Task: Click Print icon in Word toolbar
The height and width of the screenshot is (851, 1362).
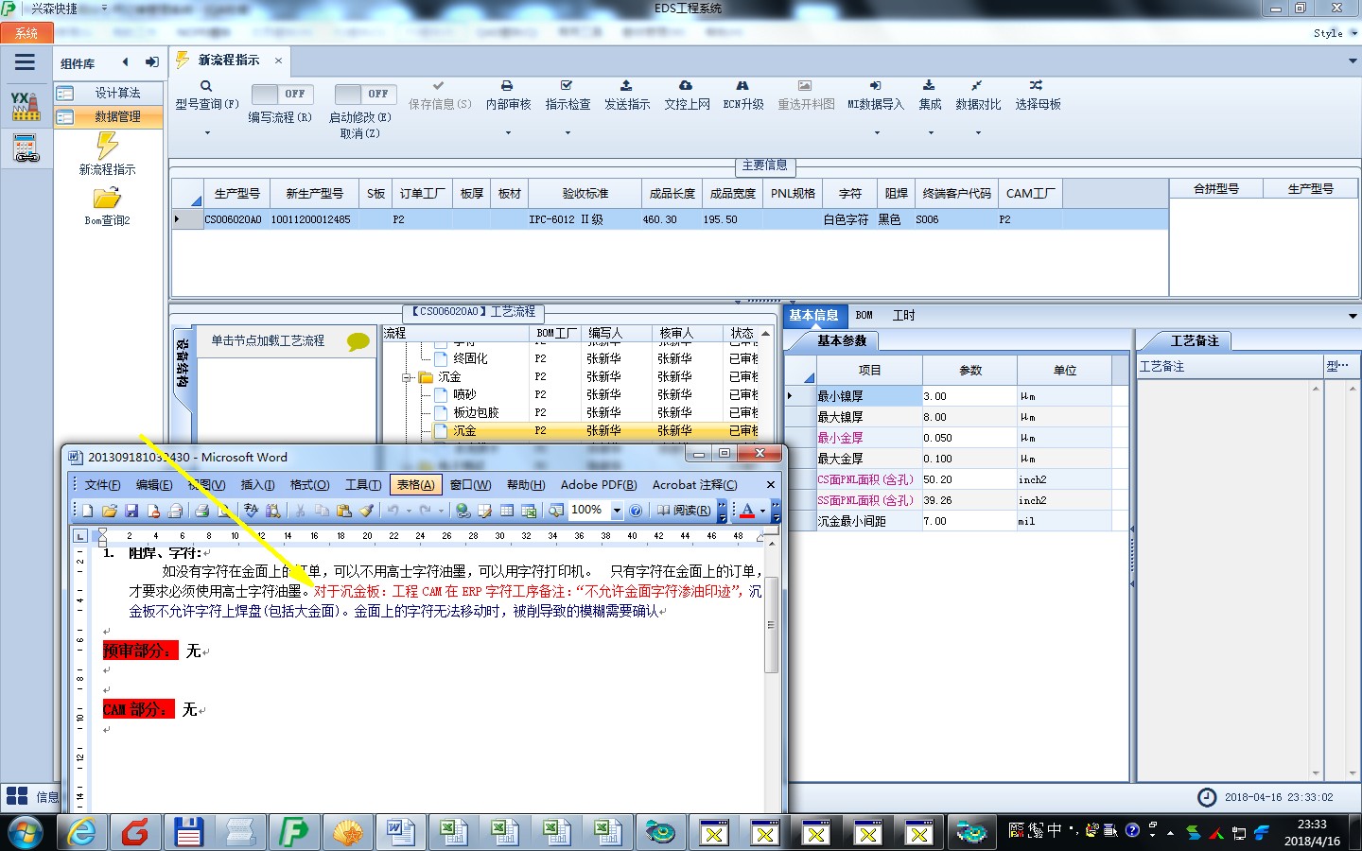Action: (201, 511)
